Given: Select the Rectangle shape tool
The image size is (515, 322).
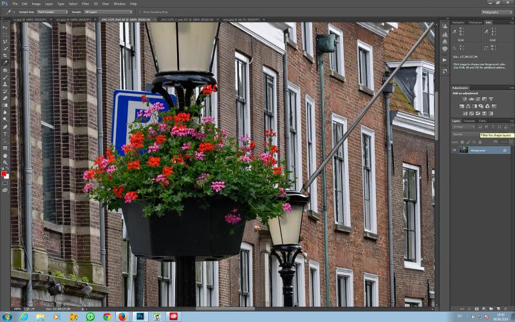Looking at the screenshot, I should pyautogui.click(x=5, y=148).
